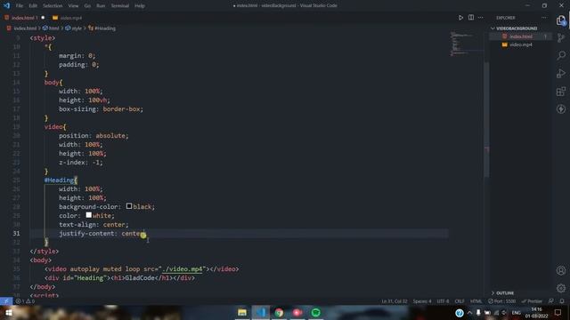This screenshot has width=570, height=320.
Task: Open File Explorer from the taskbar
Action: click(x=242, y=312)
